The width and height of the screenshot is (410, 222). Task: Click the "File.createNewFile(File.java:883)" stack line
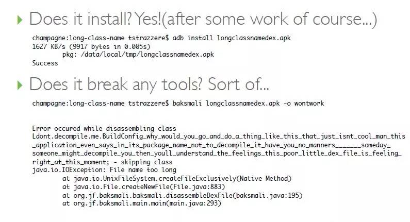pos(144,186)
